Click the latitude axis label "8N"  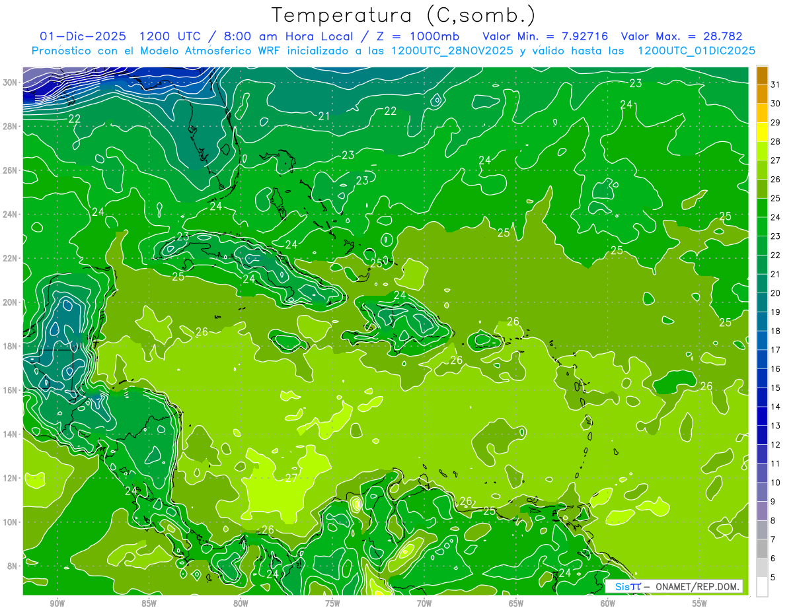[13, 566]
